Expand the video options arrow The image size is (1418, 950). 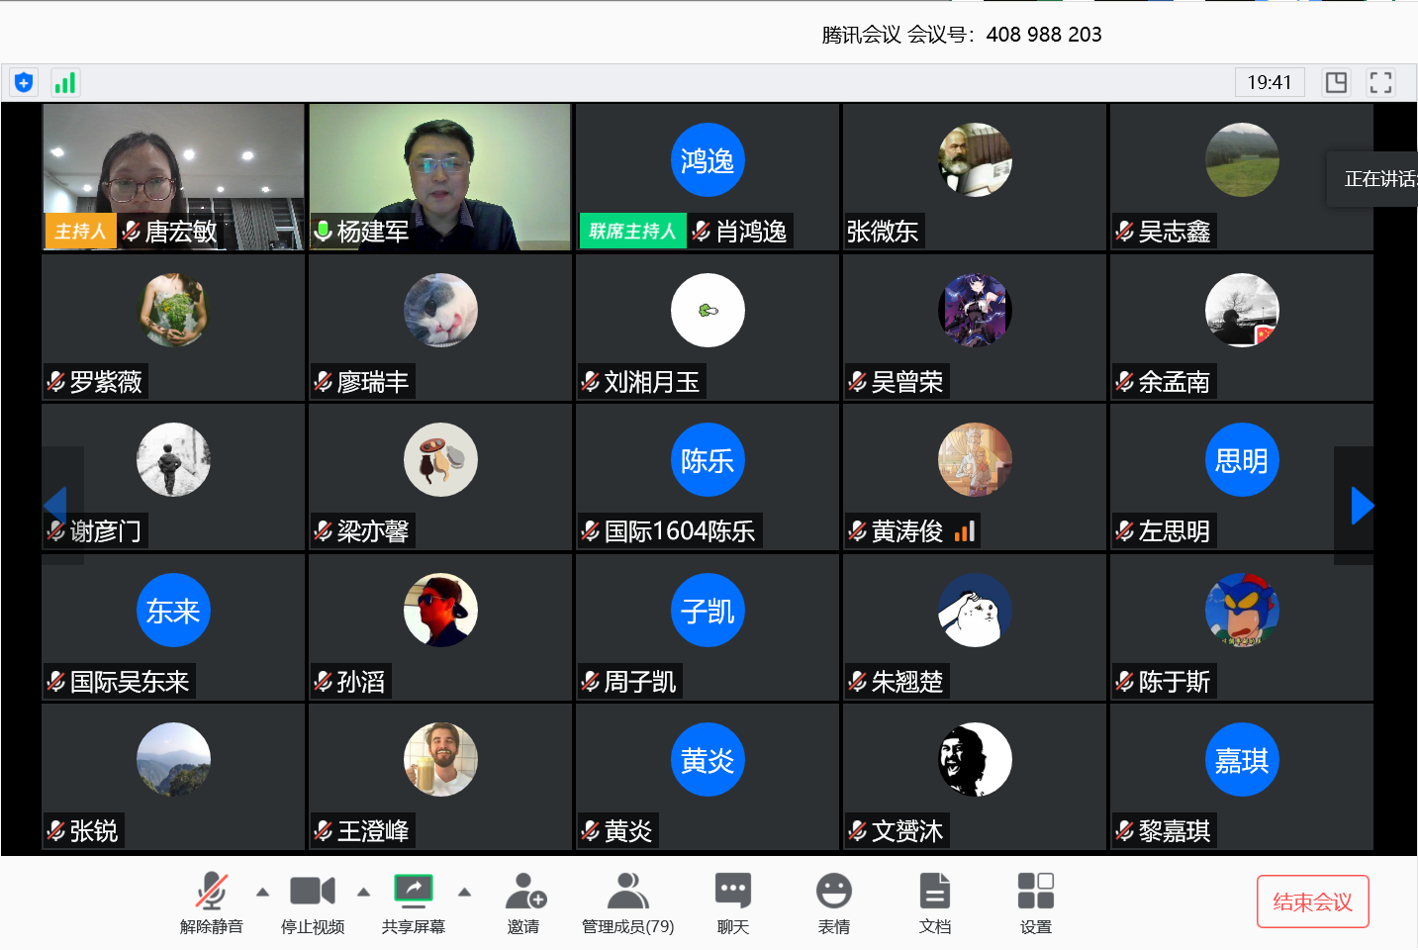pyautogui.click(x=363, y=892)
